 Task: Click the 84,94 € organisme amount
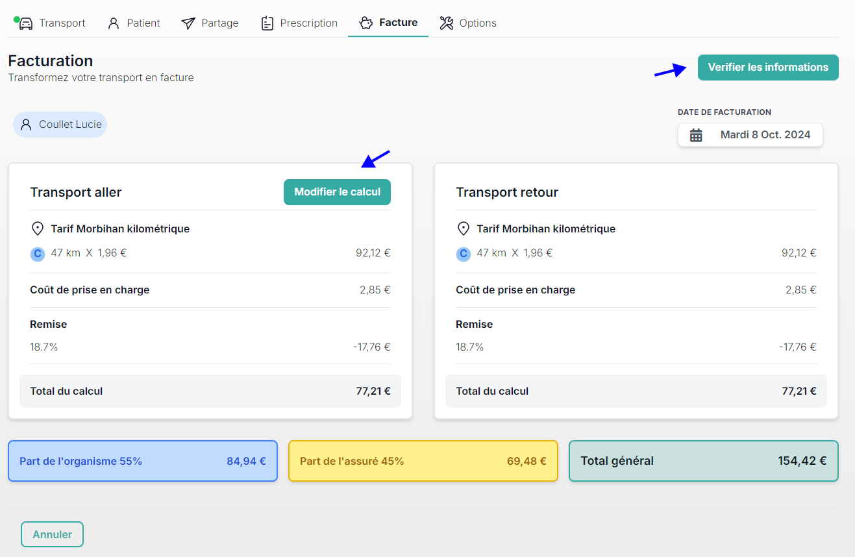246,462
